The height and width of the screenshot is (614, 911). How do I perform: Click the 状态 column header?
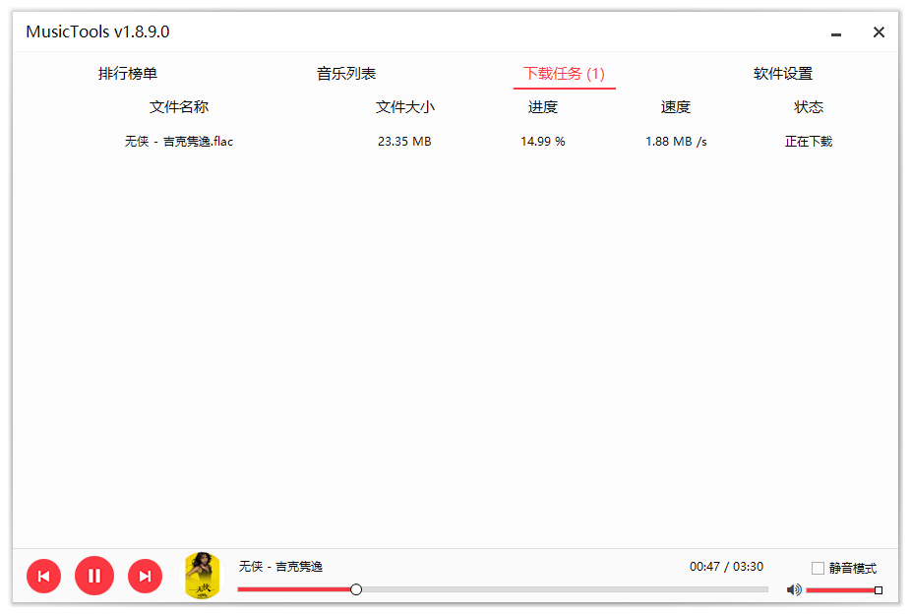tap(809, 107)
